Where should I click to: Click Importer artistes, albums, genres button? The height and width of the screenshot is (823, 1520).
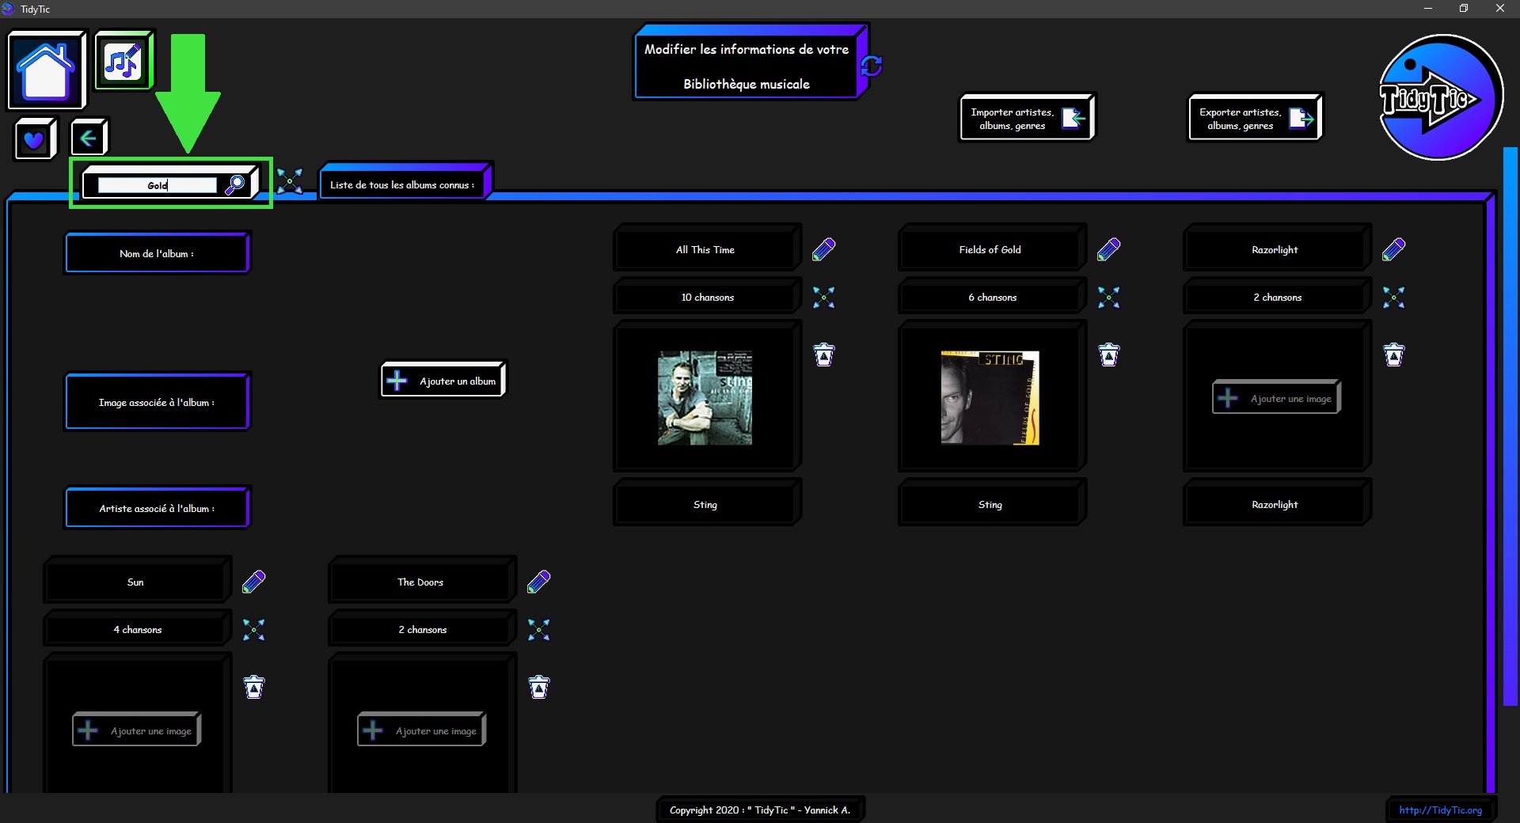click(x=1027, y=118)
